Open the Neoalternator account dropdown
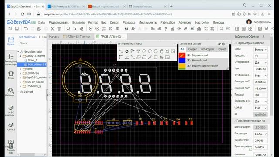The height and width of the screenshot is (157, 279). tap(262, 22)
